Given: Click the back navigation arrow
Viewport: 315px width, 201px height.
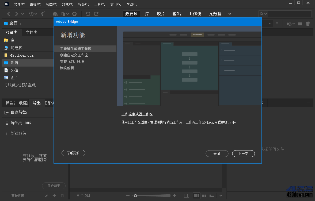Looking at the screenshot, I should [9, 14].
